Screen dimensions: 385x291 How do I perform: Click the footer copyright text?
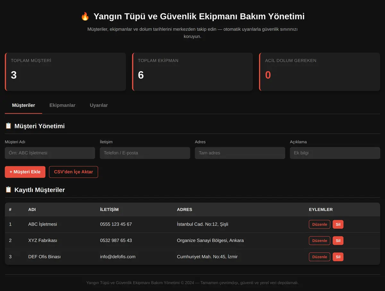click(193, 283)
